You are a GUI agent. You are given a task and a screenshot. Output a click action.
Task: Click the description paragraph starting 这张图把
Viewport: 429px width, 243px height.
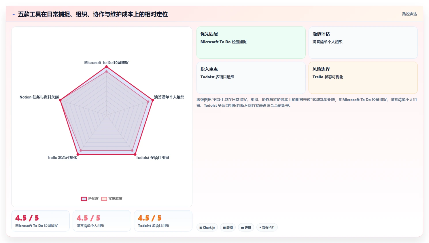(x=307, y=102)
